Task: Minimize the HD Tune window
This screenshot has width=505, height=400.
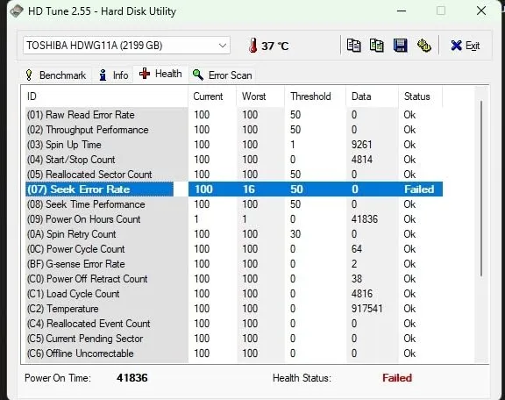Action: (x=402, y=11)
